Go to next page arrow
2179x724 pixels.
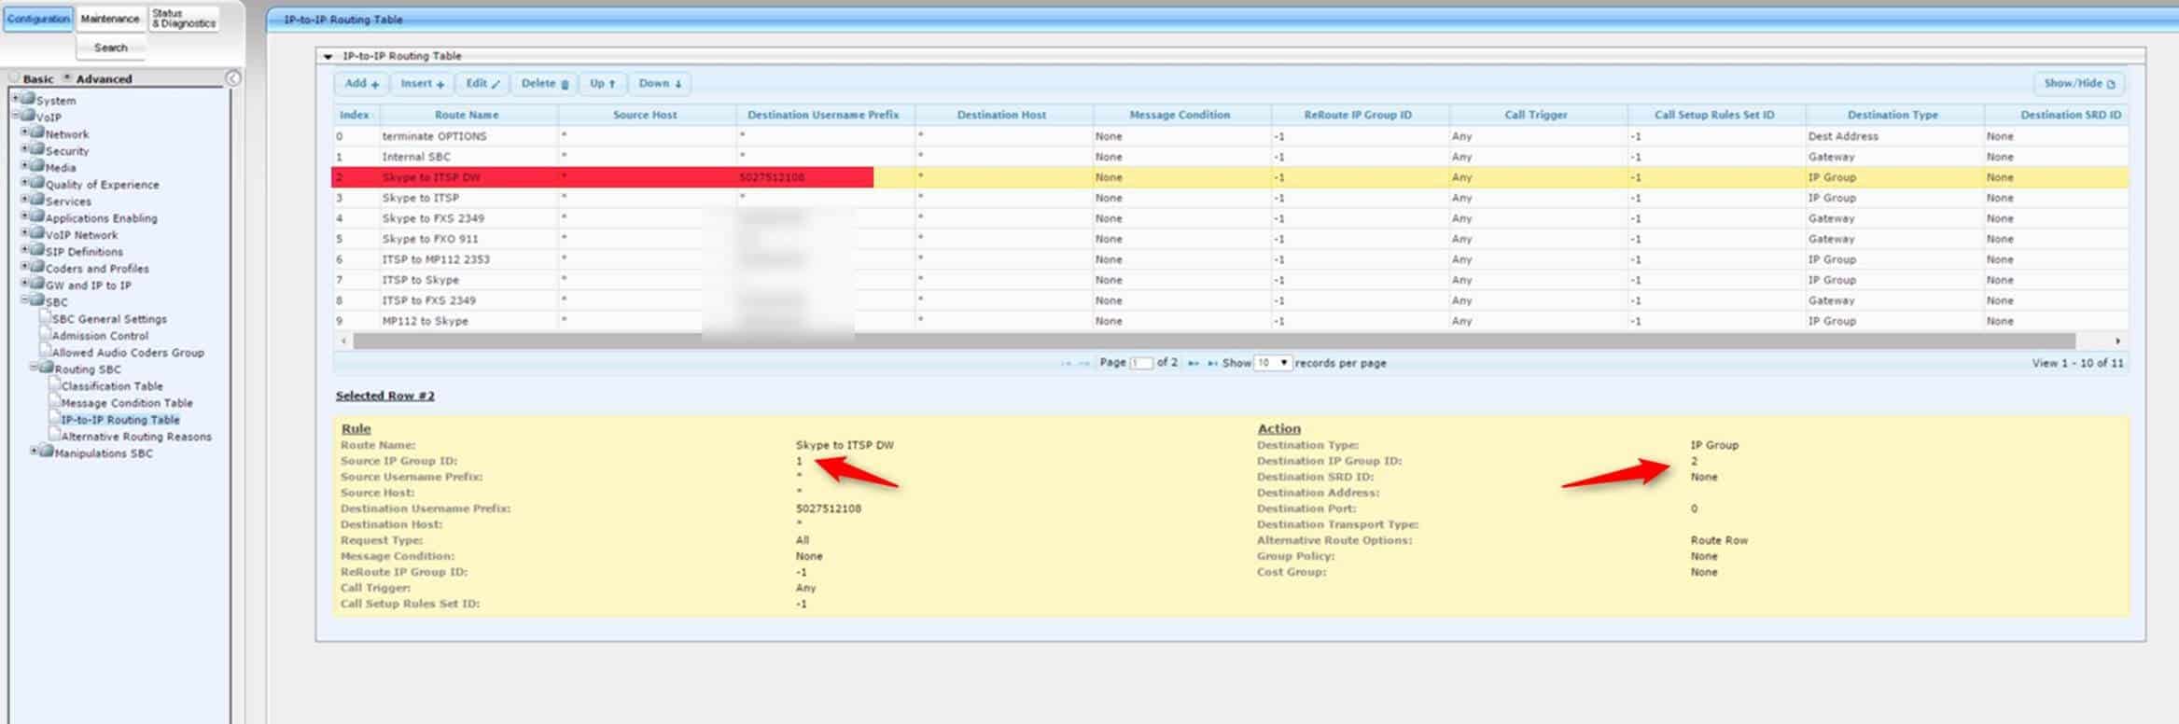pos(1194,363)
